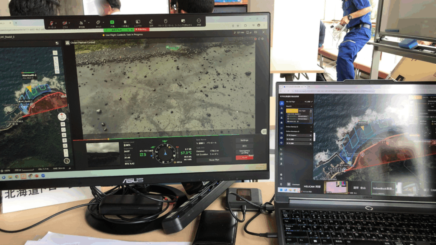Click the Chrome icon in monitor taskbar

17,177
